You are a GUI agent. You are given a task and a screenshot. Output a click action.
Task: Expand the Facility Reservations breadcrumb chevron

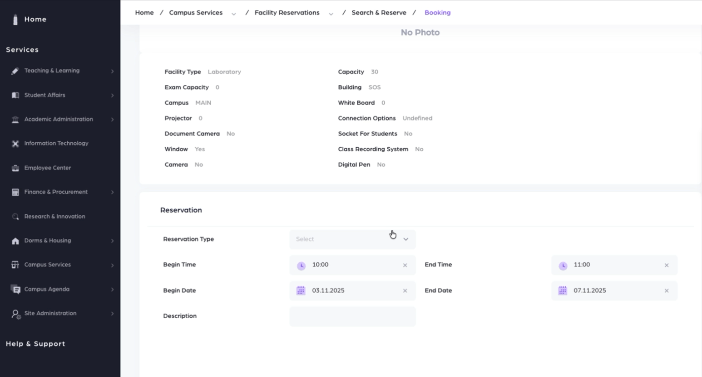coord(331,14)
